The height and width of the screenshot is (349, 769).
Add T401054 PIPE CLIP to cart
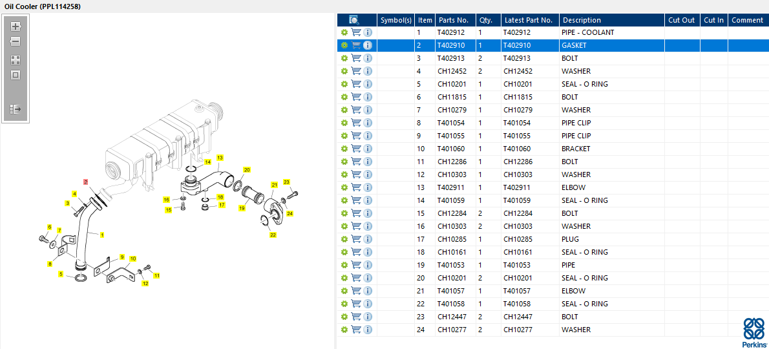click(356, 123)
